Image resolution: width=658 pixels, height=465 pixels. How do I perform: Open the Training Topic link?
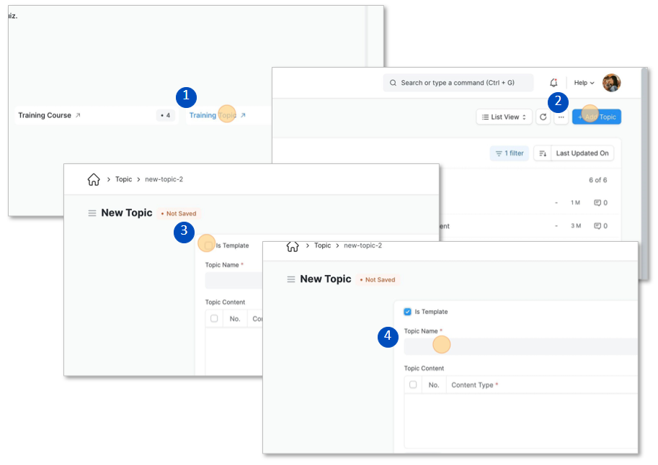pyautogui.click(x=213, y=115)
